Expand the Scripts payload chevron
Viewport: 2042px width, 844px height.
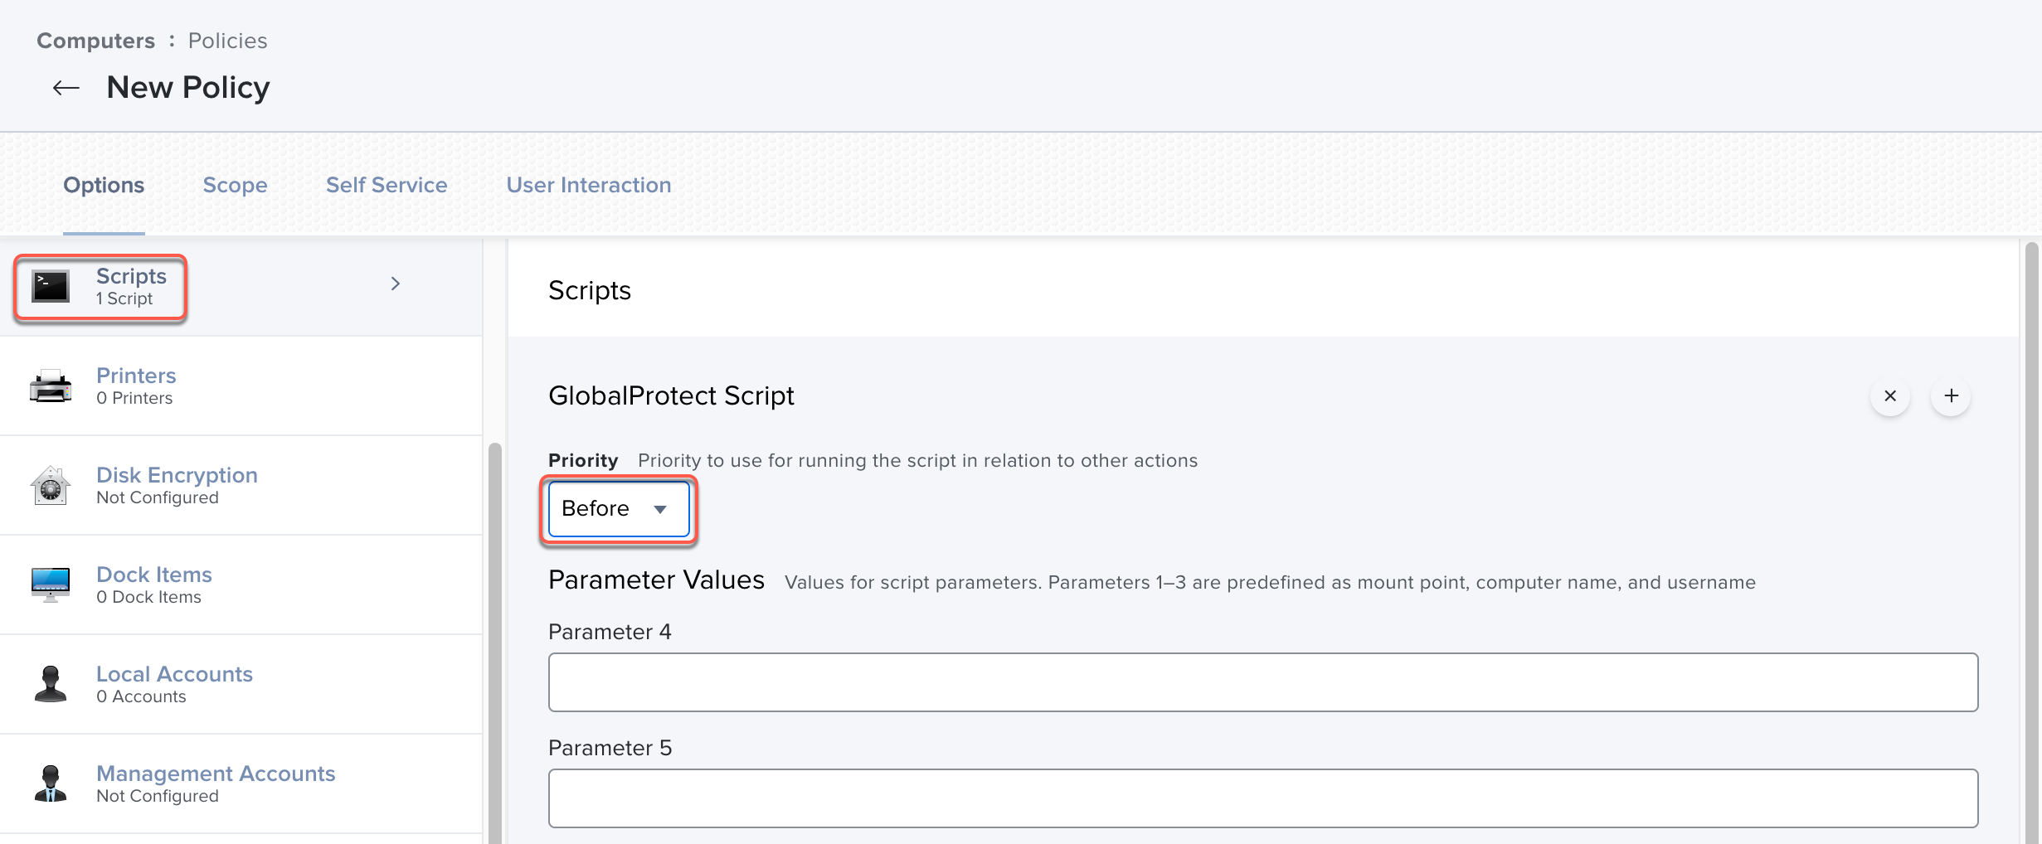(x=396, y=284)
